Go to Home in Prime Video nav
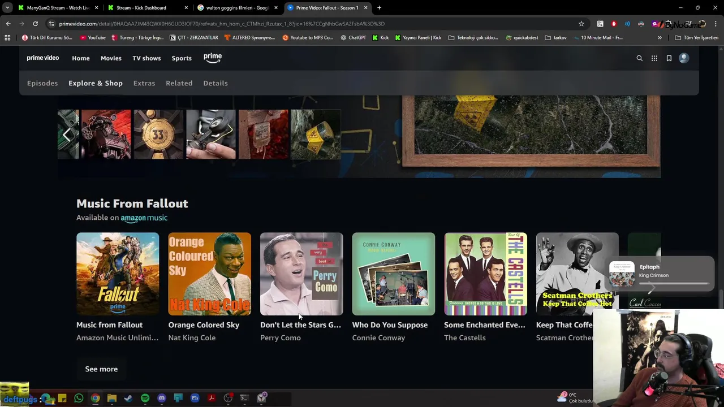 click(x=81, y=58)
